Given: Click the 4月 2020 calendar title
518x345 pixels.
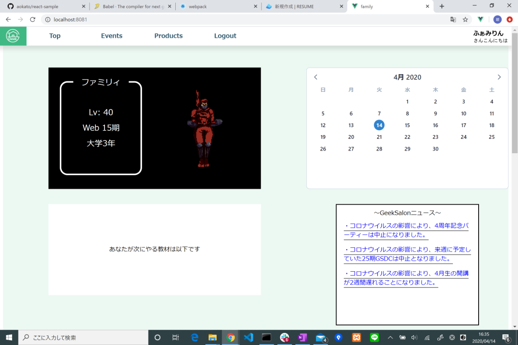Looking at the screenshot, I should click(x=407, y=77).
